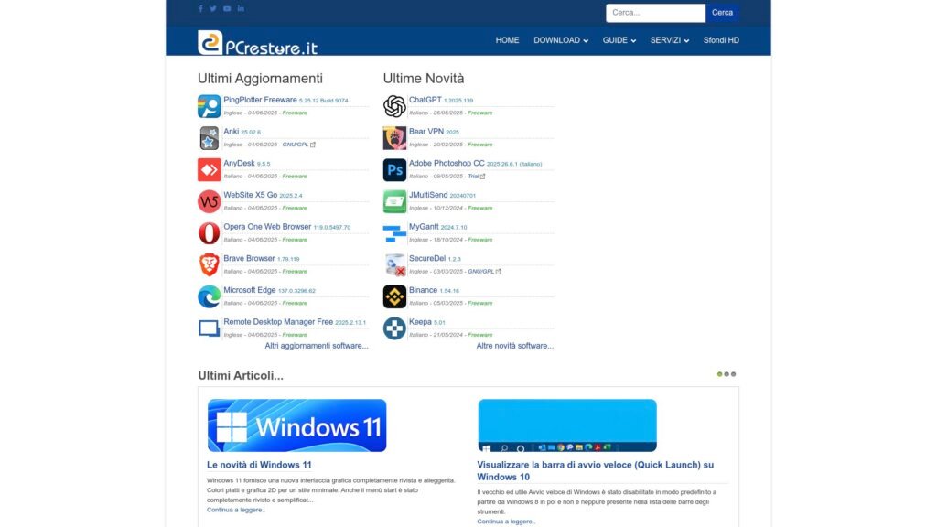Open external link icon beside Photoshop Trial
Screen dimensions: 937x527
[483, 177]
